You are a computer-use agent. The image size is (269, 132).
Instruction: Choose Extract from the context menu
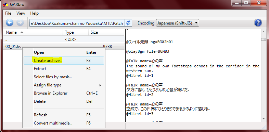pos(64,69)
